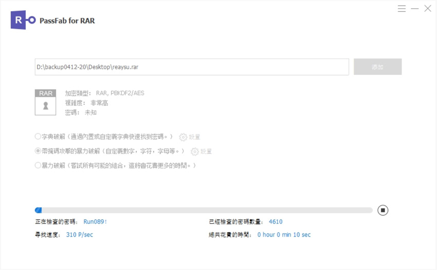Viewport: 437px width, 270px height.
Task: Close the PassFab for RAR window
Action: pos(427,9)
